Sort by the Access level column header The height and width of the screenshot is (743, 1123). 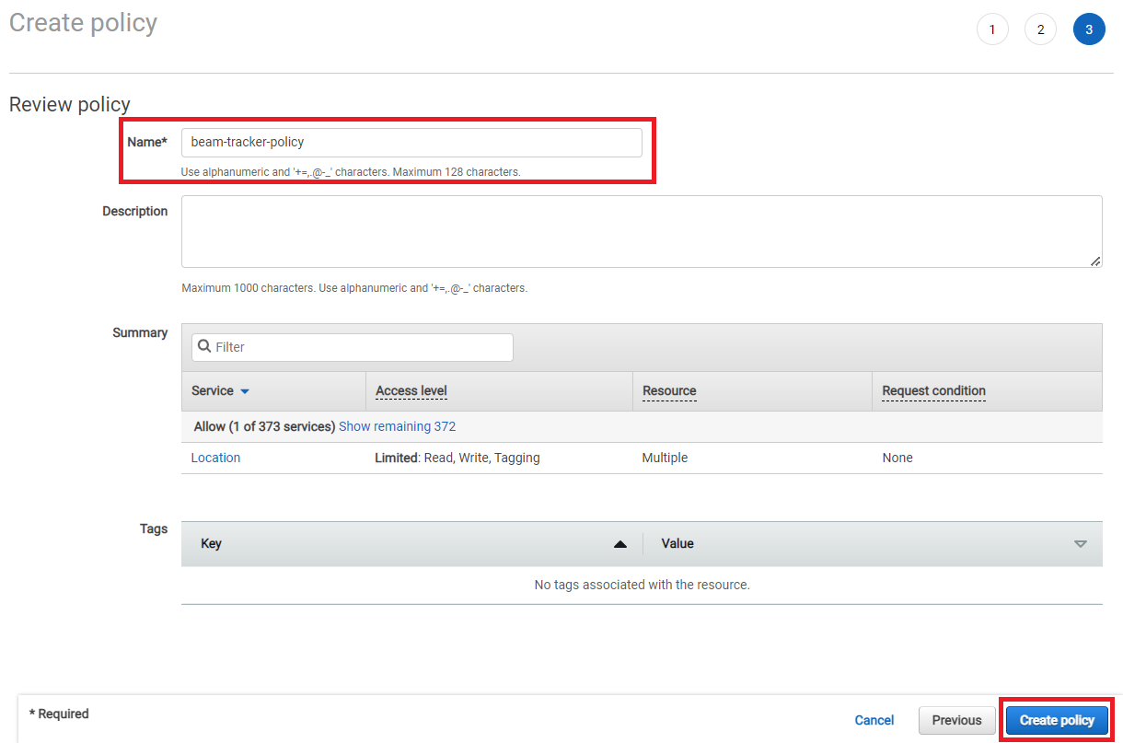coord(411,390)
